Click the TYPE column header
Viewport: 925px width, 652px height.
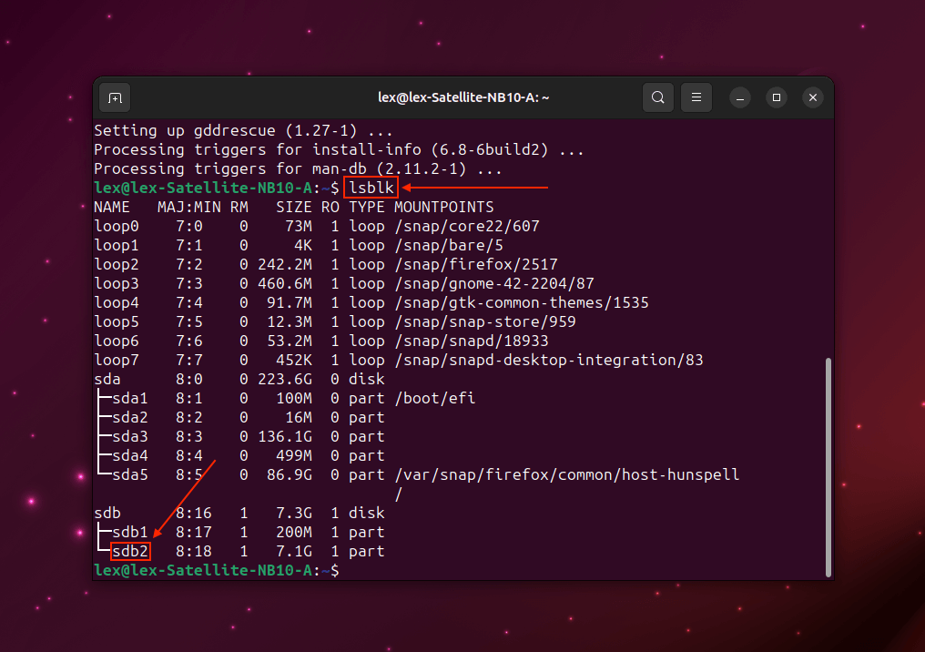(366, 207)
